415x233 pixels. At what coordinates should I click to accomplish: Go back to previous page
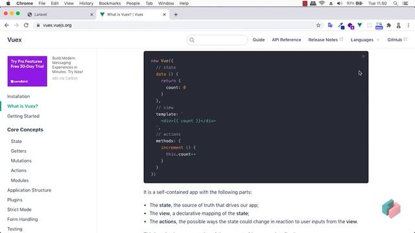click(x=6, y=25)
